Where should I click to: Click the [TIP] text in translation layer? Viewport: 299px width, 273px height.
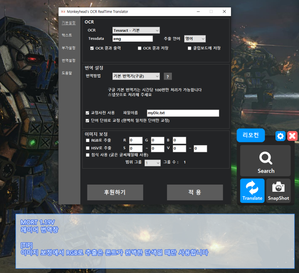(x=27, y=245)
